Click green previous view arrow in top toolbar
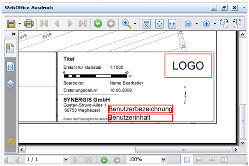The image size is (249, 166). 98,24
